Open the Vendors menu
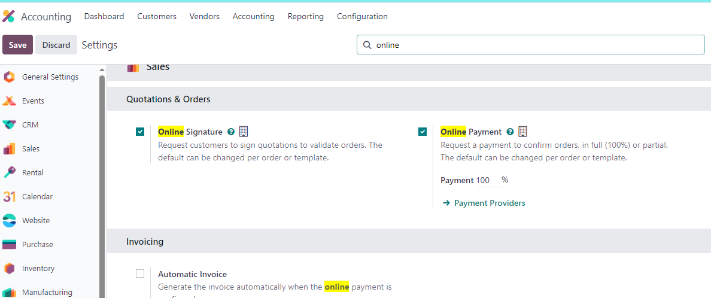 pyautogui.click(x=205, y=16)
